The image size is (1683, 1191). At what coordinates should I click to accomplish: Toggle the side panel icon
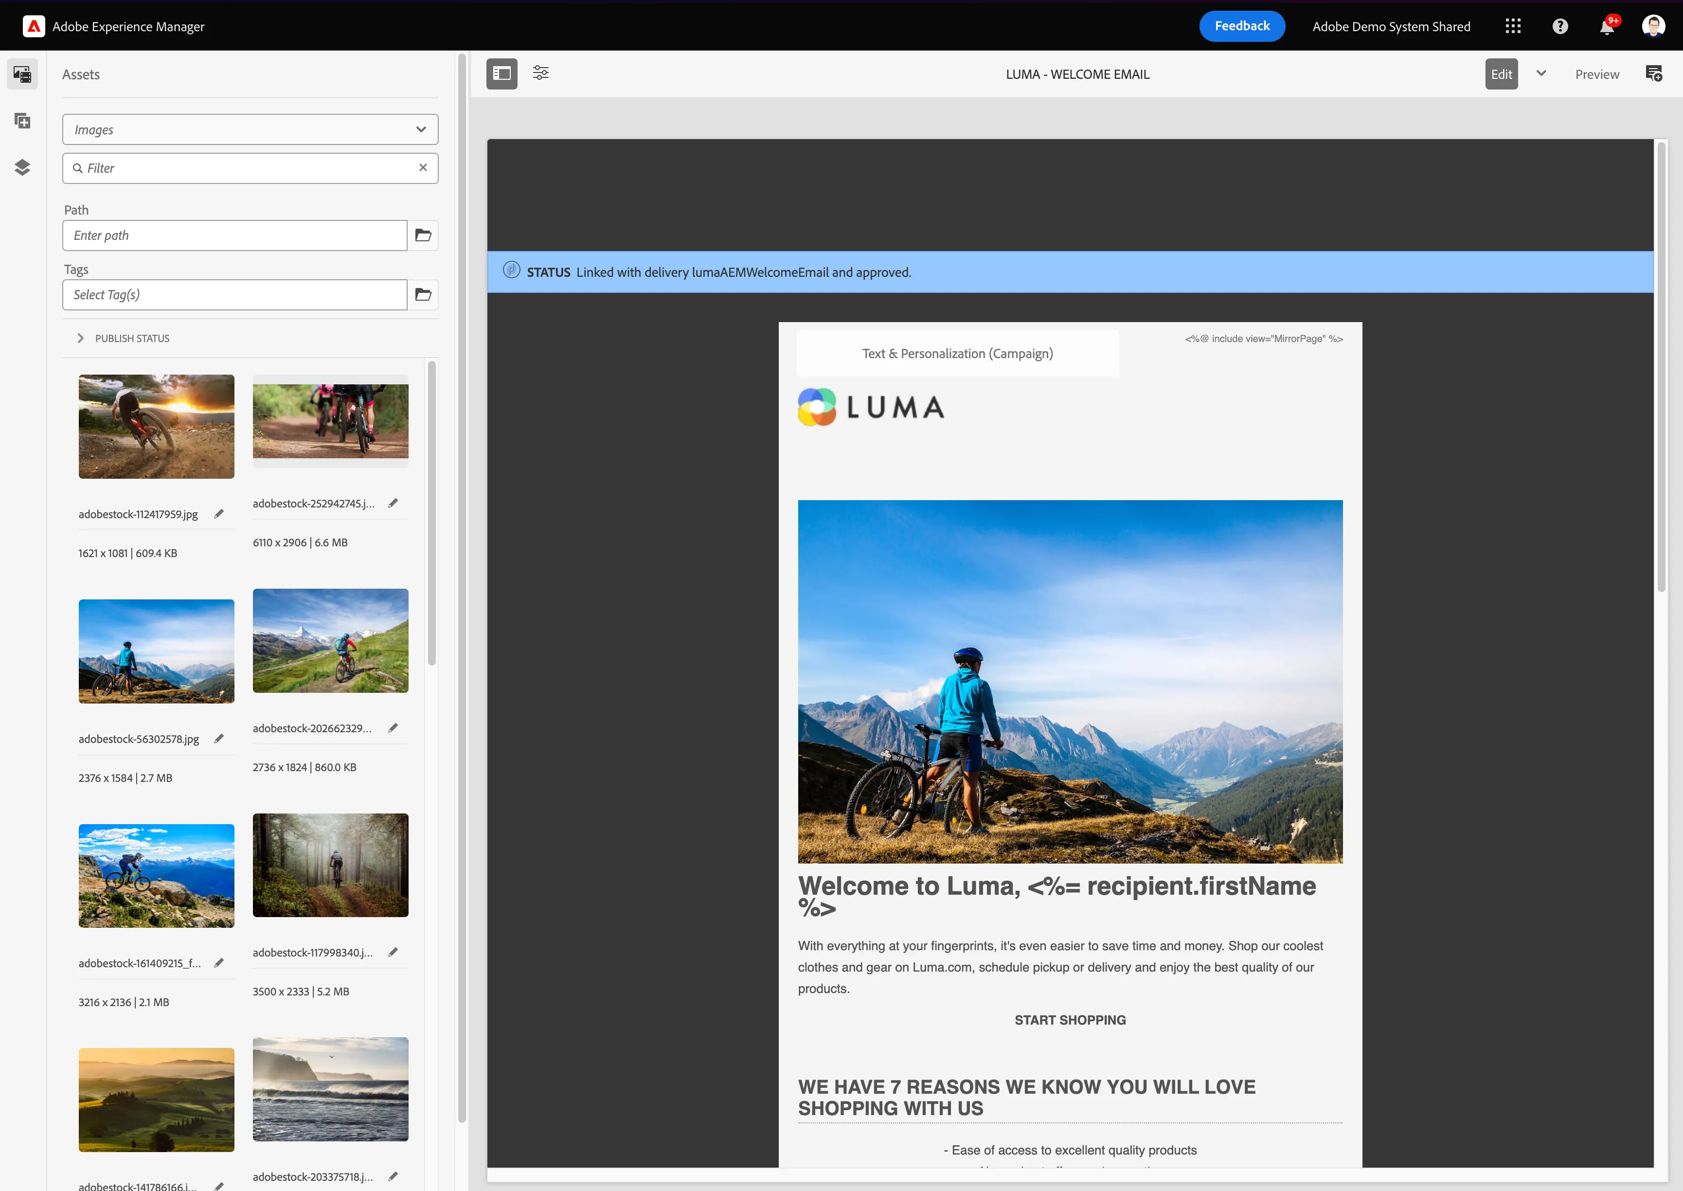pos(502,73)
